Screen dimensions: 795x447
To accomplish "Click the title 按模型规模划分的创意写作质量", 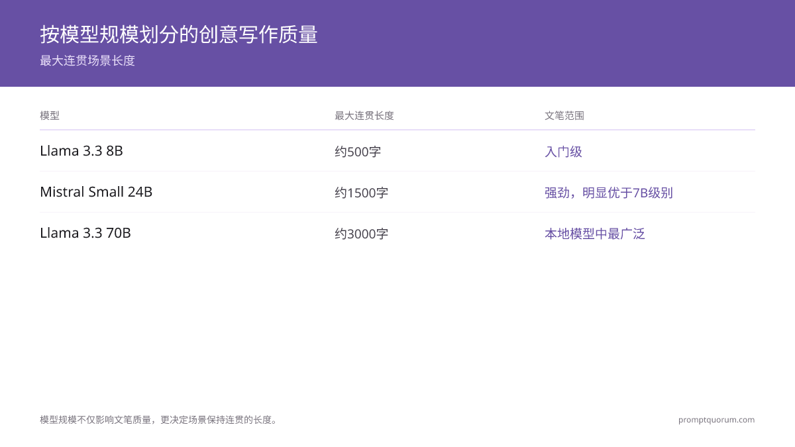I will click(x=179, y=34).
